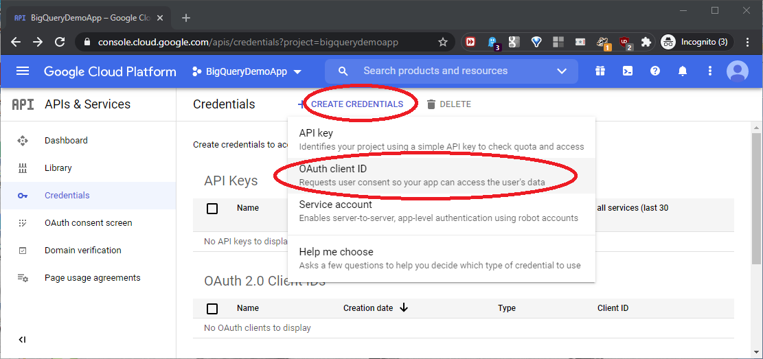Click 'No OAuth clients to display' text
The height and width of the screenshot is (359, 763).
[258, 328]
